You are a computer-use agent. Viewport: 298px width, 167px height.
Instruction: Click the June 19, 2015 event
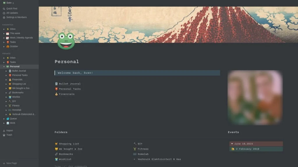(256, 144)
